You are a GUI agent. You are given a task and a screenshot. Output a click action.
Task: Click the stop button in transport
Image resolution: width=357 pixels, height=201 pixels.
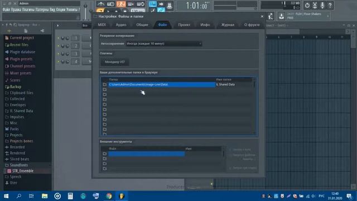(117, 11)
